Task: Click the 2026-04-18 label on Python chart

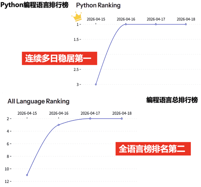Action: 186,19
